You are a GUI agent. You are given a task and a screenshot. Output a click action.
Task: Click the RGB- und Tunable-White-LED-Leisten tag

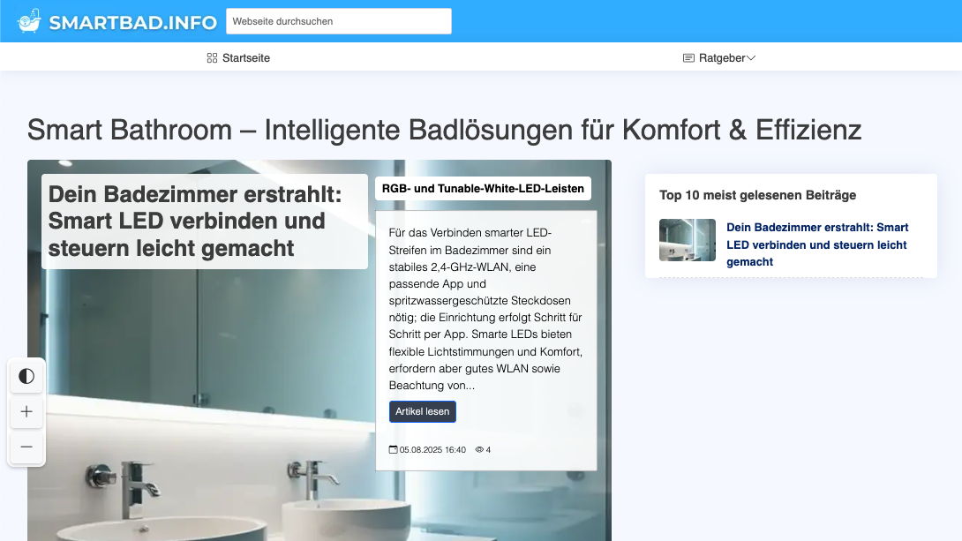(483, 188)
